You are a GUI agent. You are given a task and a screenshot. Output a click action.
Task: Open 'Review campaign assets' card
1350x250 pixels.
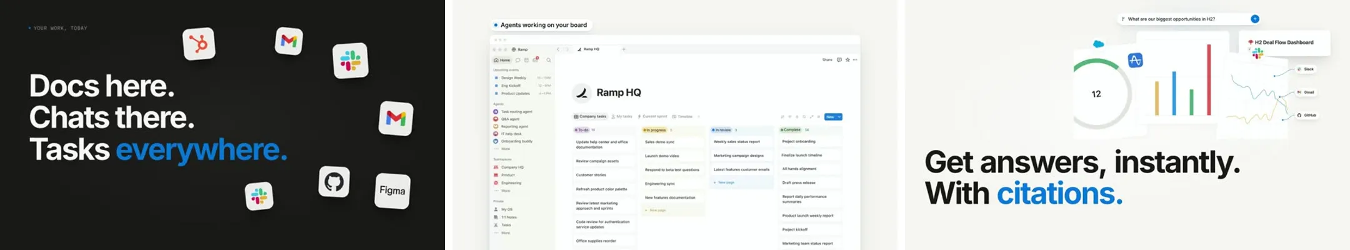pos(604,161)
